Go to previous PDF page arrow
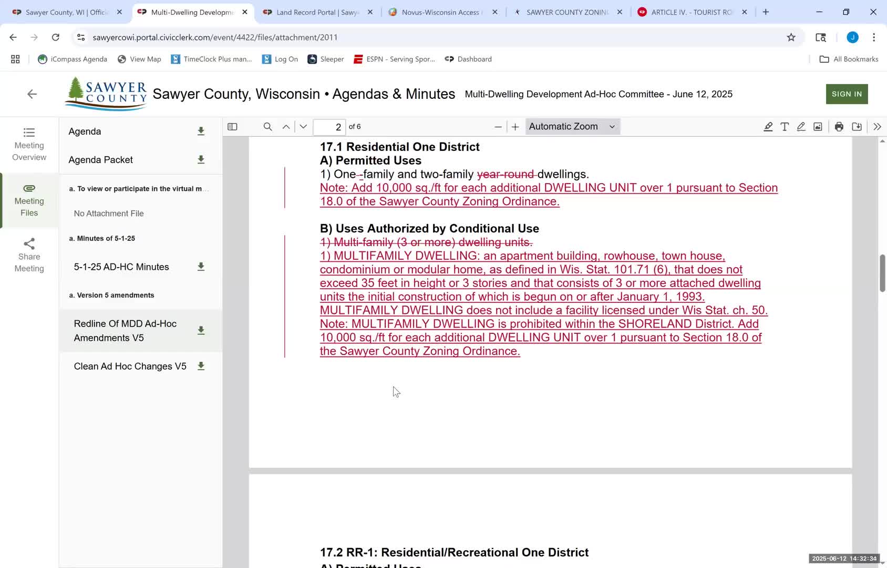The width and height of the screenshot is (887, 568). [286, 127]
